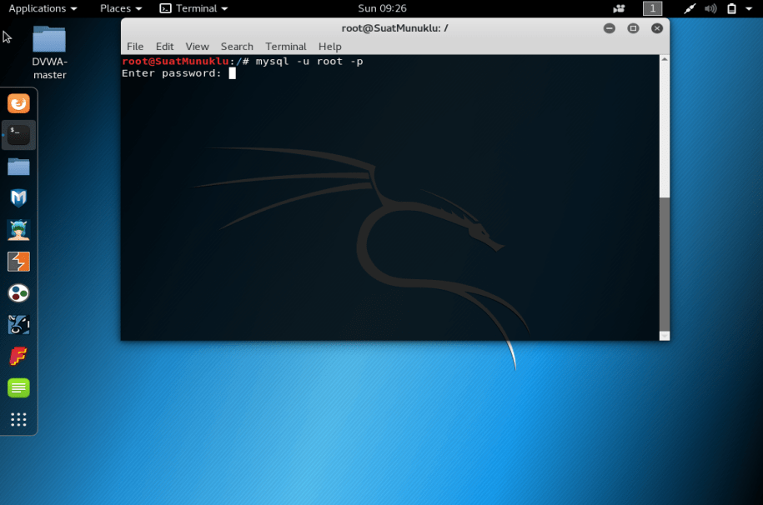Viewport: 763px width, 505px height.
Task: Click the terminal scrollbar thumb
Action: point(665,264)
